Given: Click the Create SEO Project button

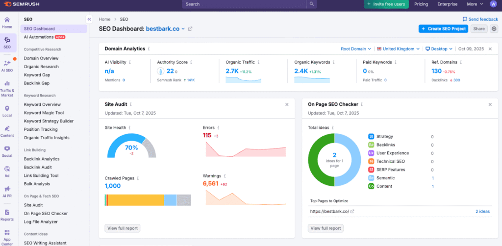Looking at the screenshot, I should [x=443, y=29].
